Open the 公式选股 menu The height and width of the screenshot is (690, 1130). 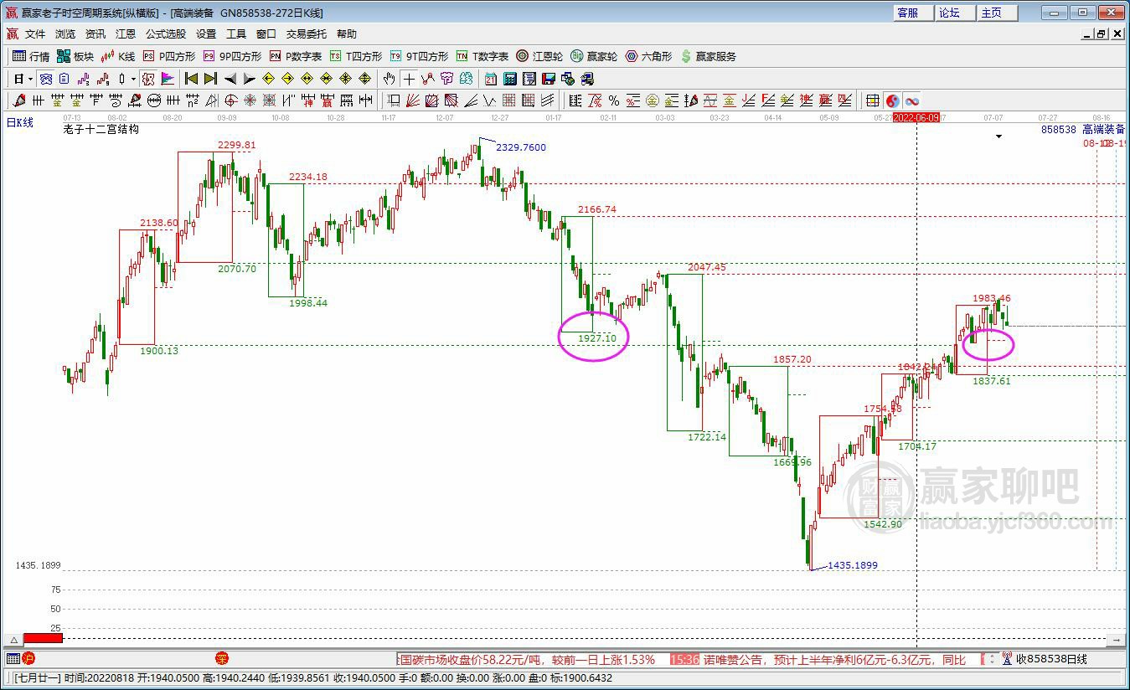(x=166, y=34)
